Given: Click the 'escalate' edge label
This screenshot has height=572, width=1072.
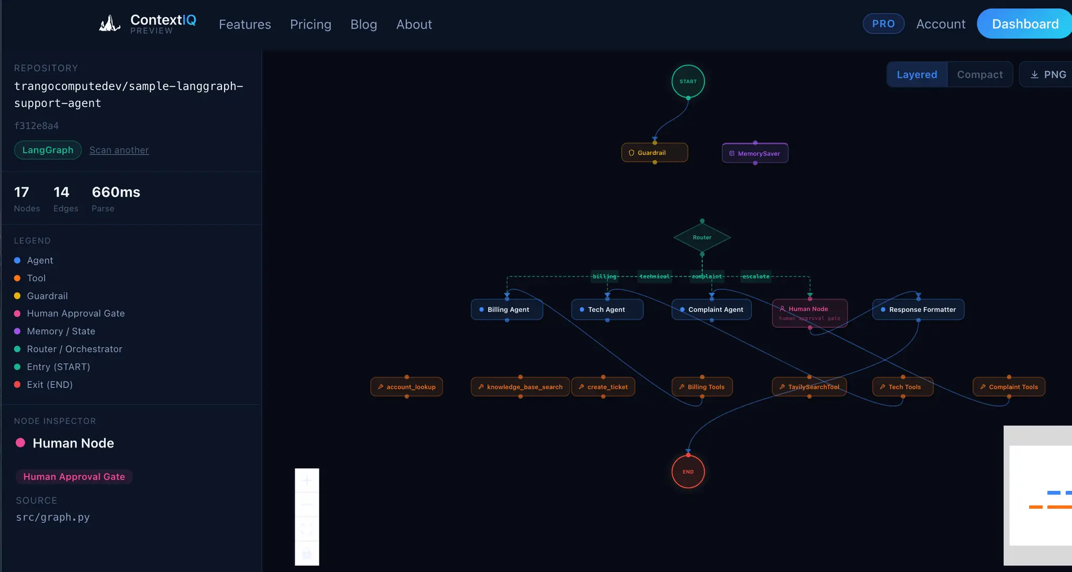Looking at the screenshot, I should pos(756,276).
